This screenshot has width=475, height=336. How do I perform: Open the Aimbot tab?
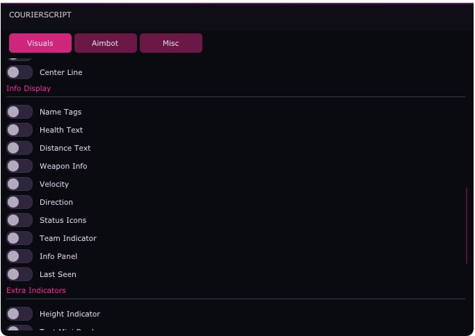[x=106, y=43]
